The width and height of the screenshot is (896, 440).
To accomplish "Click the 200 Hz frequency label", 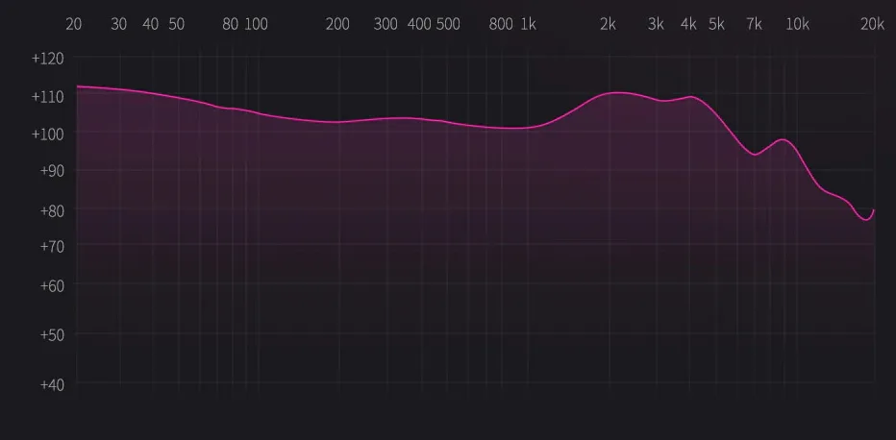I will (x=337, y=24).
